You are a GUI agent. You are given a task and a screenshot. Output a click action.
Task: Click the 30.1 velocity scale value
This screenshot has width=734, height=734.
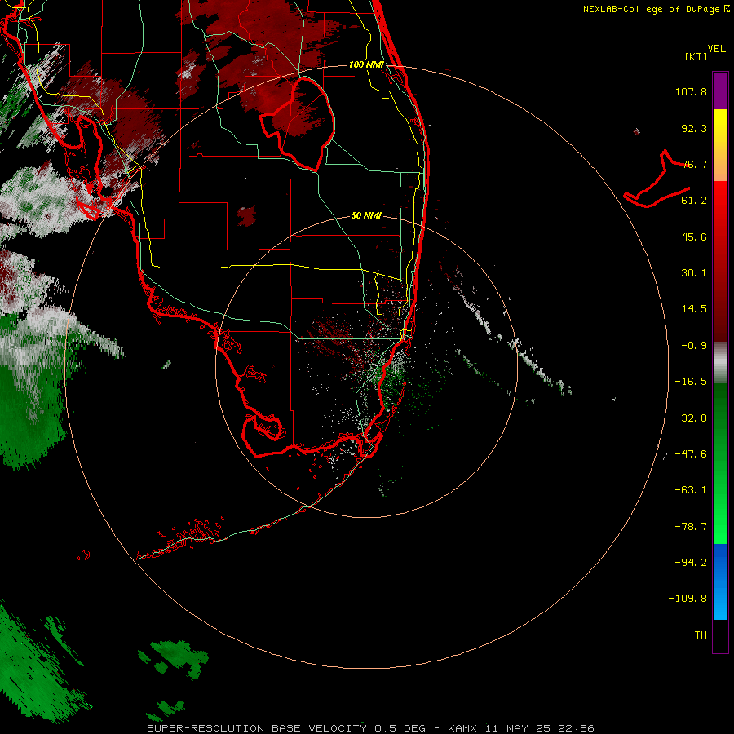[x=694, y=273]
